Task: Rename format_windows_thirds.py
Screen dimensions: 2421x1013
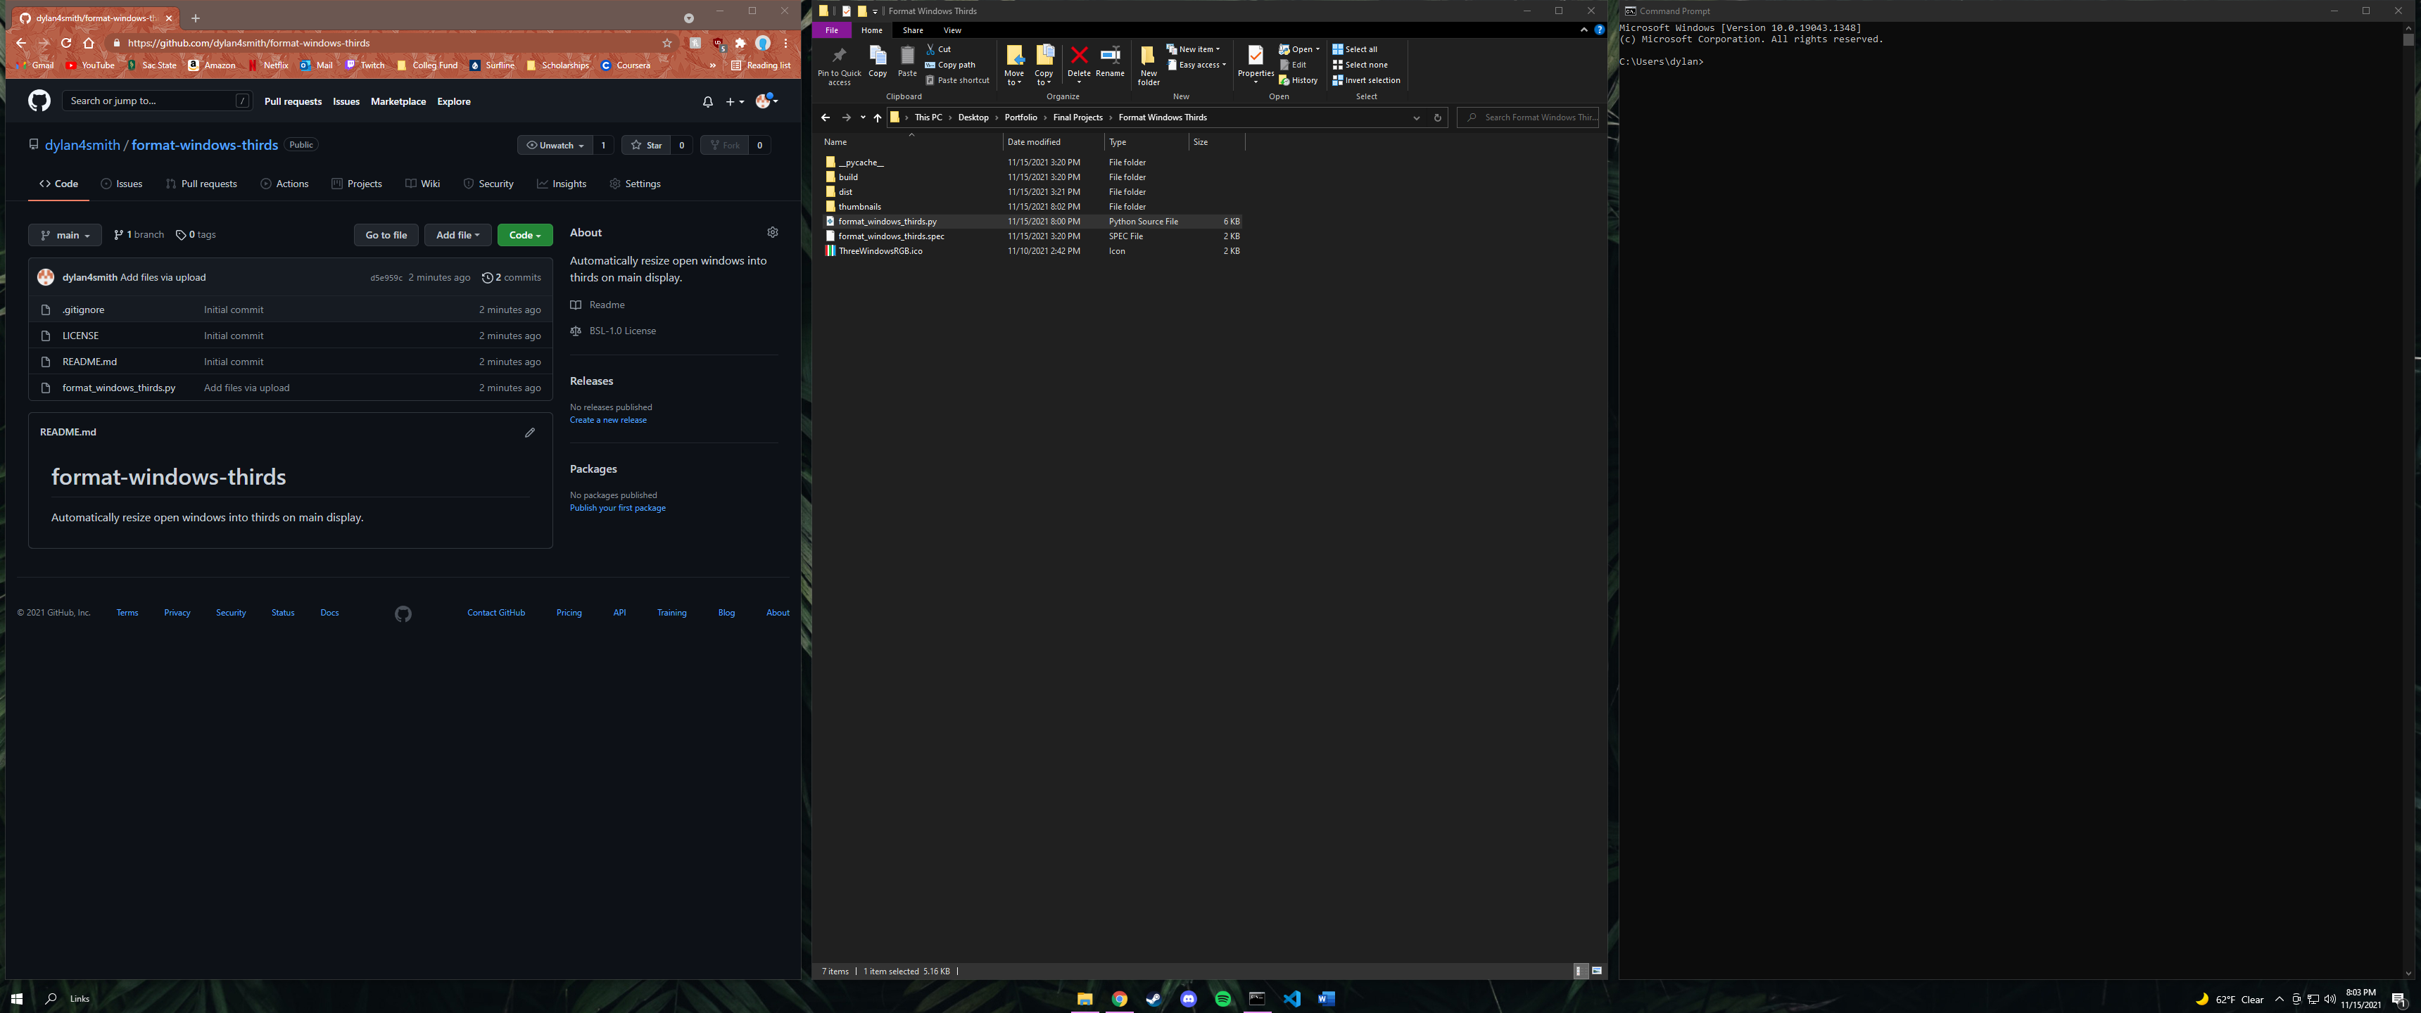Action: pos(1110,61)
